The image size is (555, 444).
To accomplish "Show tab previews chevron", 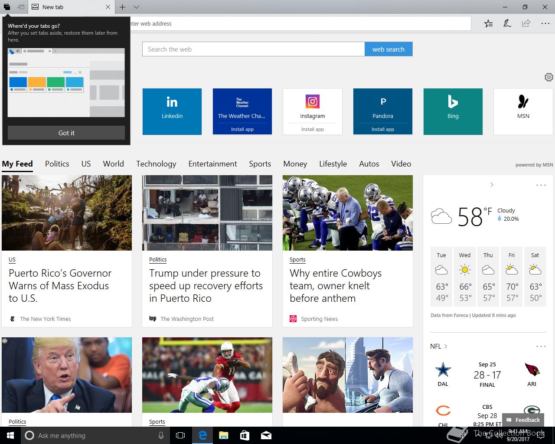I will [x=136, y=7].
